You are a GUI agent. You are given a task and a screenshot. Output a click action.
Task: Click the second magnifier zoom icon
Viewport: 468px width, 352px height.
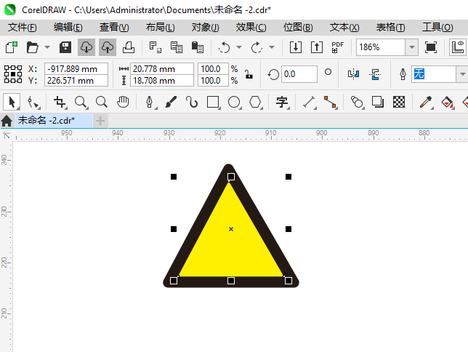[x=102, y=103]
